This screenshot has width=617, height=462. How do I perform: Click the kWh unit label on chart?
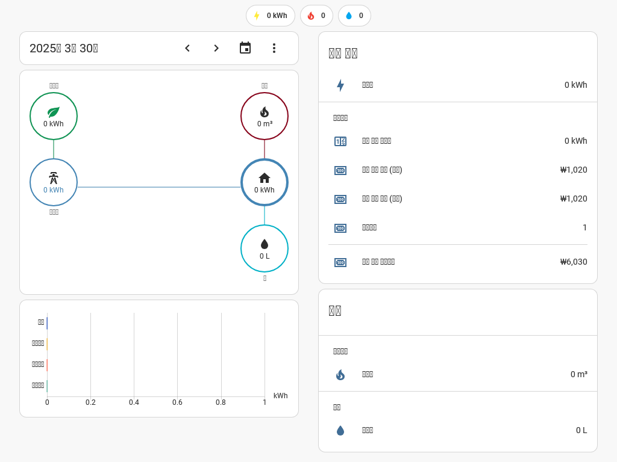(281, 396)
